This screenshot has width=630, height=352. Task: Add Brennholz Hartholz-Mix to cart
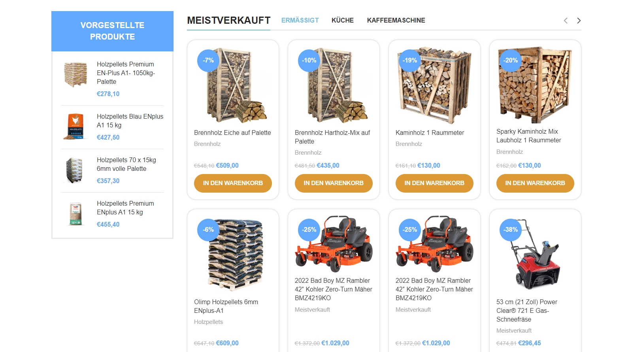[x=334, y=183]
